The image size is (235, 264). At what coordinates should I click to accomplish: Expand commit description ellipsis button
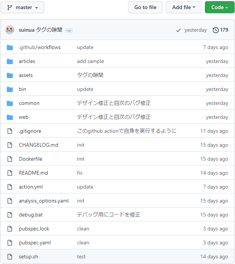point(69,31)
